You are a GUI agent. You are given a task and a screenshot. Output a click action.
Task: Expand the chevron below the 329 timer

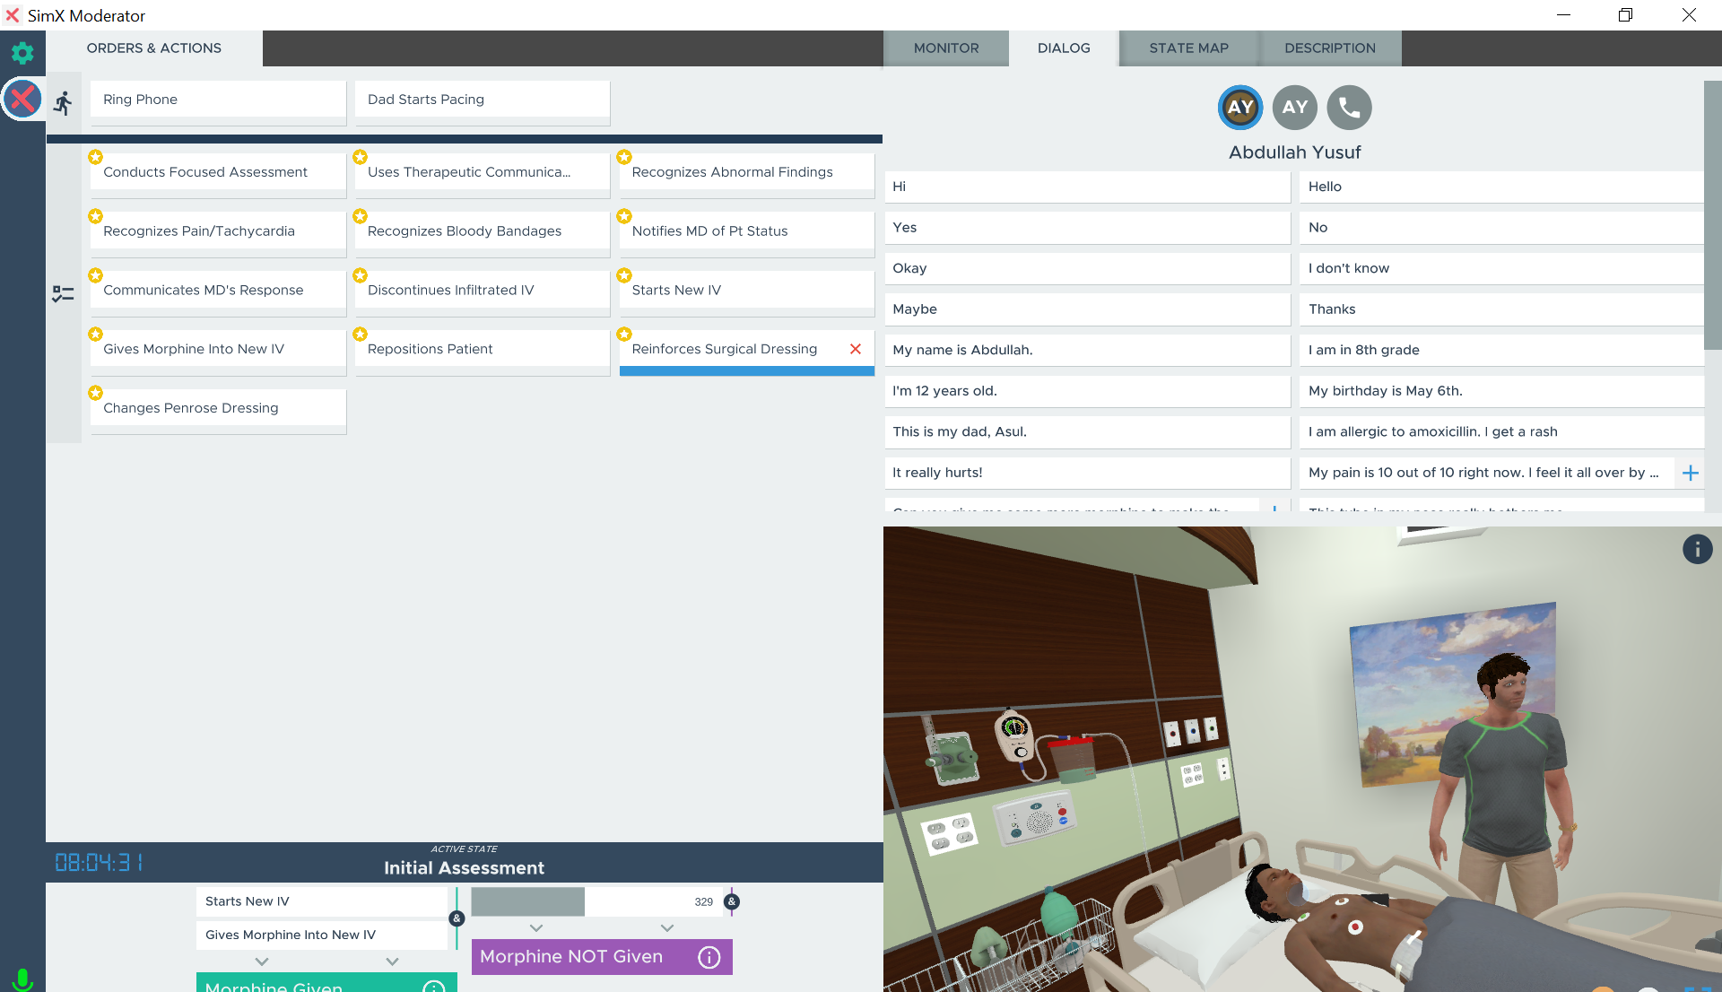pos(666,928)
